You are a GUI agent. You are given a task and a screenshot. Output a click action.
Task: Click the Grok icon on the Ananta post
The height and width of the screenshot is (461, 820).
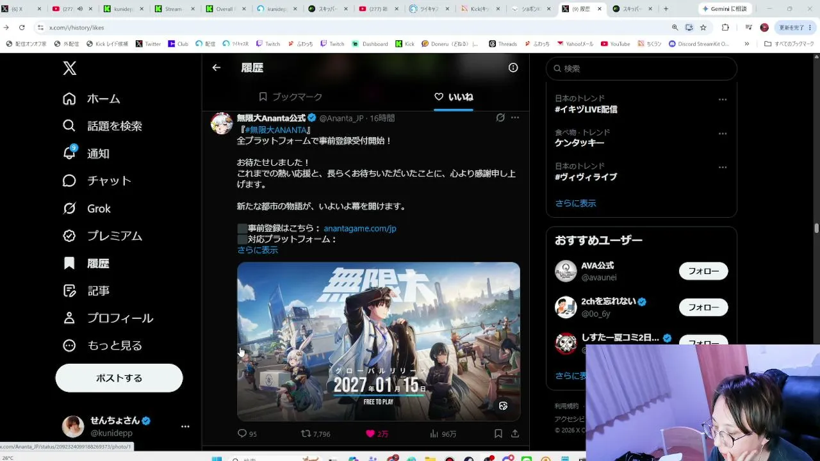coord(500,118)
